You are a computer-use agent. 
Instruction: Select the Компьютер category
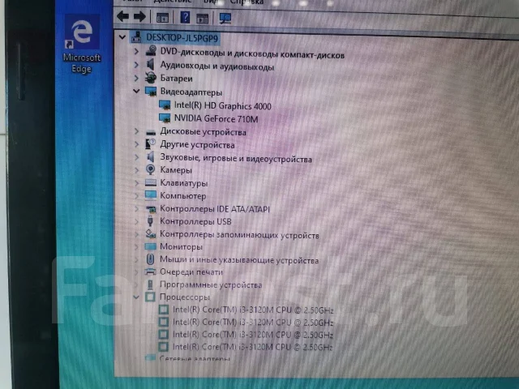point(183,196)
